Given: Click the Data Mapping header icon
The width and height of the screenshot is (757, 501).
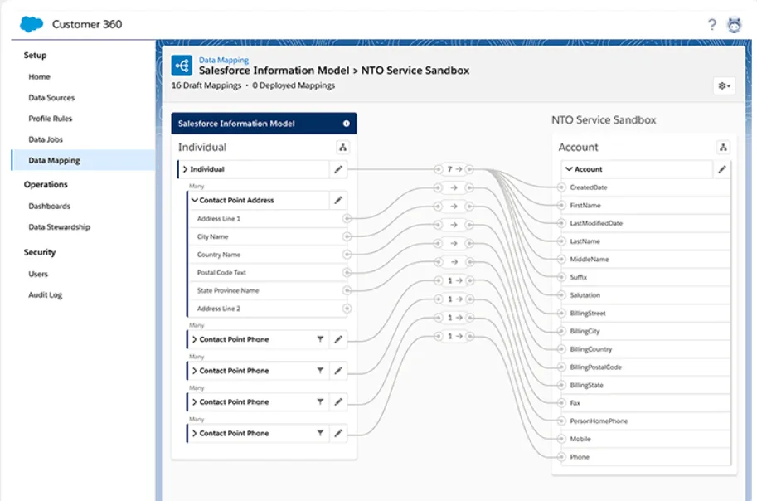Looking at the screenshot, I should pos(182,66).
